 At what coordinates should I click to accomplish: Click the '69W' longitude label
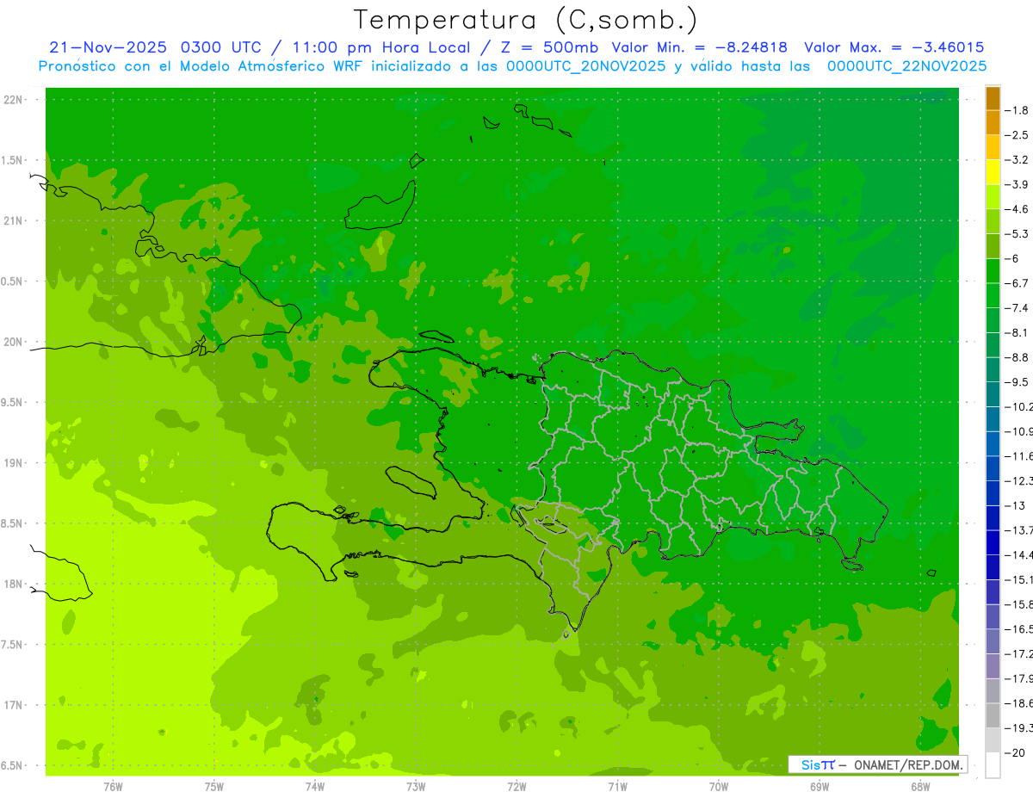tap(820, 787)
